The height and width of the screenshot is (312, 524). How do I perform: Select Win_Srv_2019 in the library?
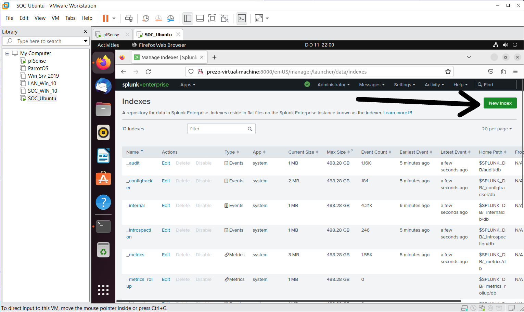pyautogui.click(x=43, y=76)
